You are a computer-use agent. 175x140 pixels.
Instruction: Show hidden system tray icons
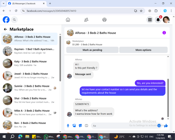(x=130, y=136)
